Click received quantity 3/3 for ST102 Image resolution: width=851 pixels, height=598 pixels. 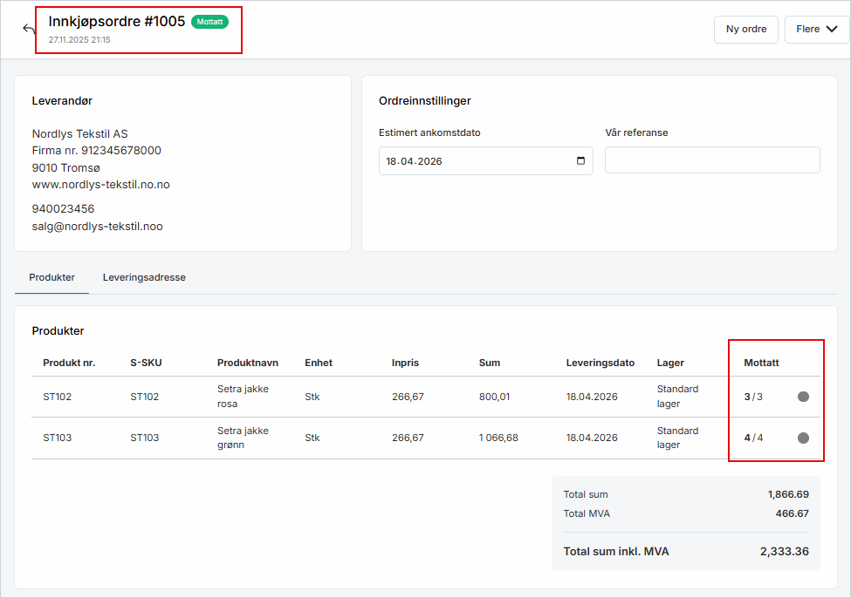point(753,397)
